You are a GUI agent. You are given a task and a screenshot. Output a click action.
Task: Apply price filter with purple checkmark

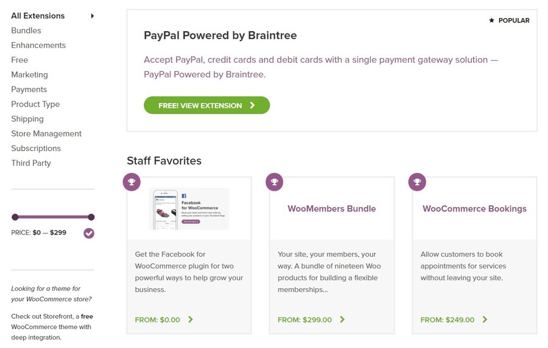click(89, 233)
